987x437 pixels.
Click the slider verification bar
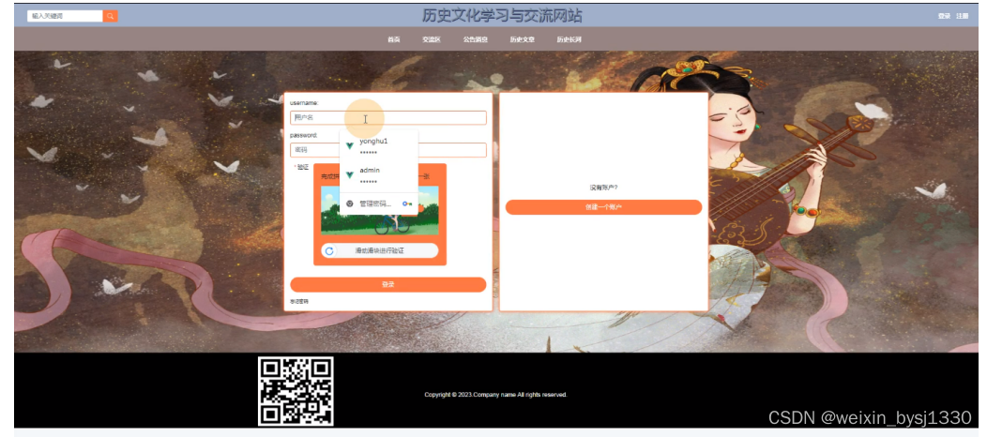tap(380, 251)
